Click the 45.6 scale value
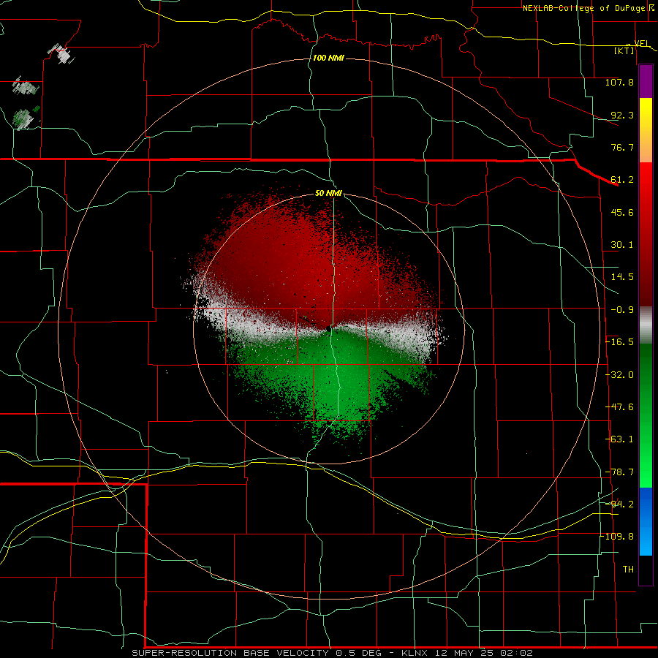Viewport: 658px width, 658px height. tap(622, 212)
